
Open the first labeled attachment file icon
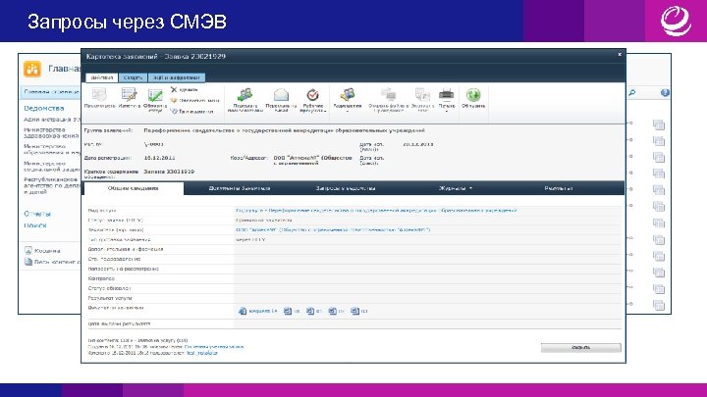pos(243,311)
